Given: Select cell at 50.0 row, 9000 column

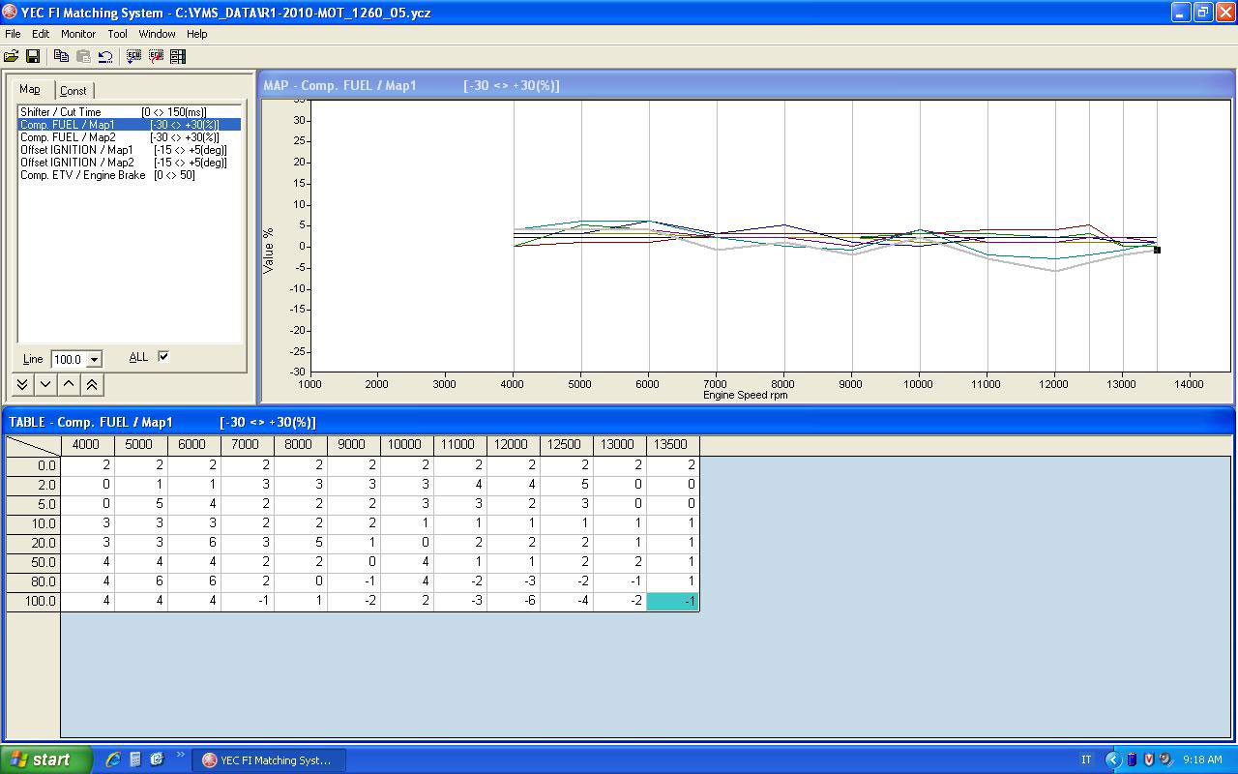Looking at the screenshot, I should (354, 562).
